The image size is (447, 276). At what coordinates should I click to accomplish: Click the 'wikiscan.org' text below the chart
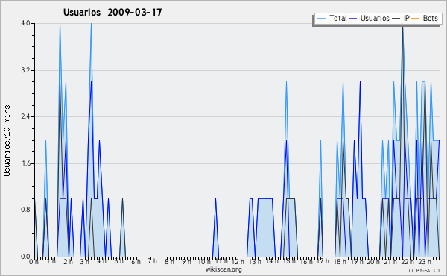(223, 269)
